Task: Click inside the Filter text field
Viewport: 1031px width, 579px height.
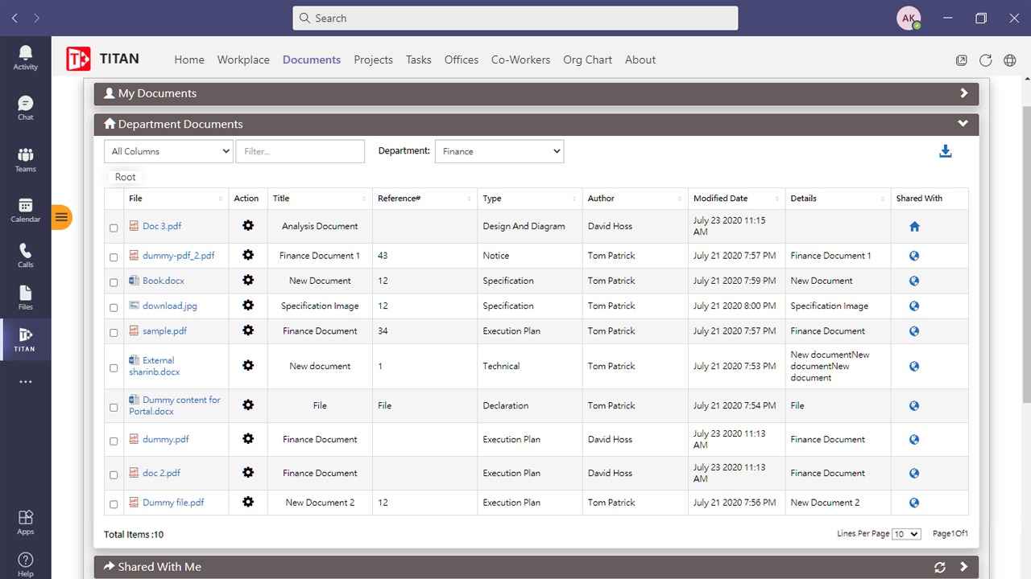Action: 300,150
